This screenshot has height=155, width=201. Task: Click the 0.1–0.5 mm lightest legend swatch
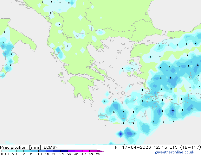[5, 151]
